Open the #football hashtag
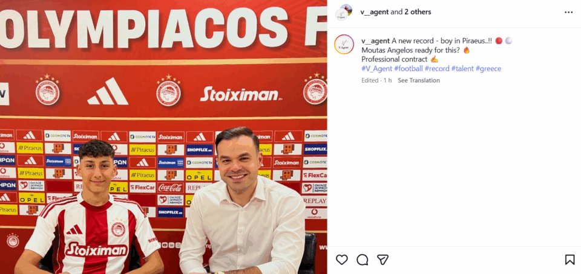This screenshot has width=581, height=274. (x=409, y=69)
